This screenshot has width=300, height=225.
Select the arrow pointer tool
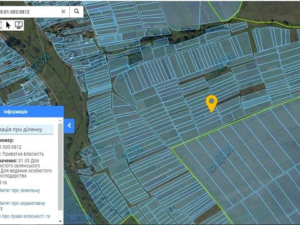(8, 25)
